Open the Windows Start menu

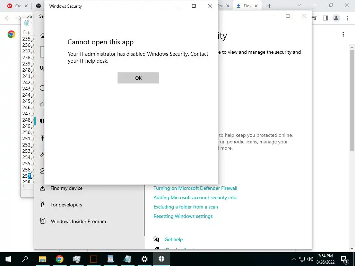tap(8, 259)
